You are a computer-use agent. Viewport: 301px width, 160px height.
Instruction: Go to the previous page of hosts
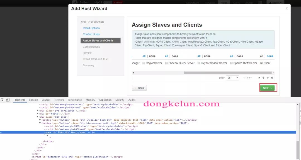[263, 78]
